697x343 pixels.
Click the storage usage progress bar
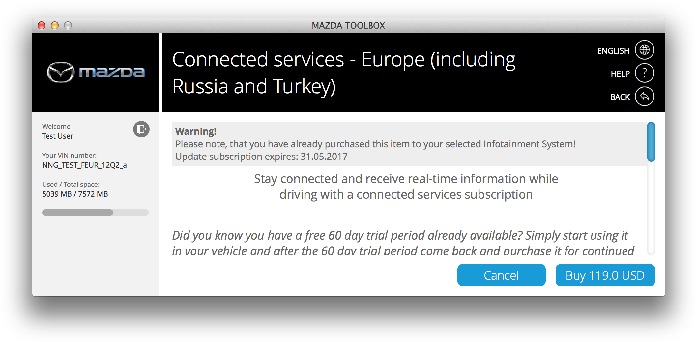96,213
